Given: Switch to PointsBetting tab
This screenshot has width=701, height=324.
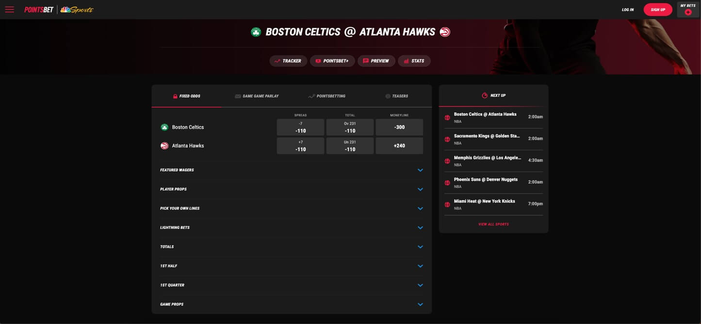Looking at the screenshot, I should 326,96.
